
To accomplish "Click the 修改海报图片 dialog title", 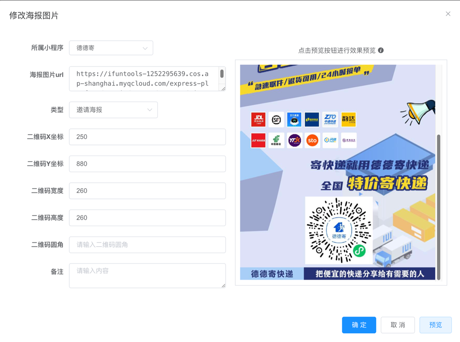I will 34,16.
